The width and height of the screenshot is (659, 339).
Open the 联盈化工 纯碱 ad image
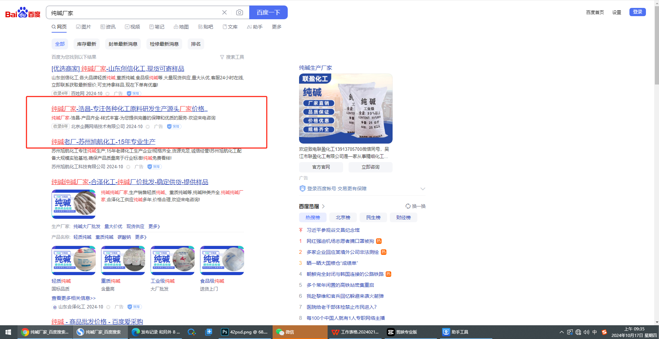[x=346, y=109]
